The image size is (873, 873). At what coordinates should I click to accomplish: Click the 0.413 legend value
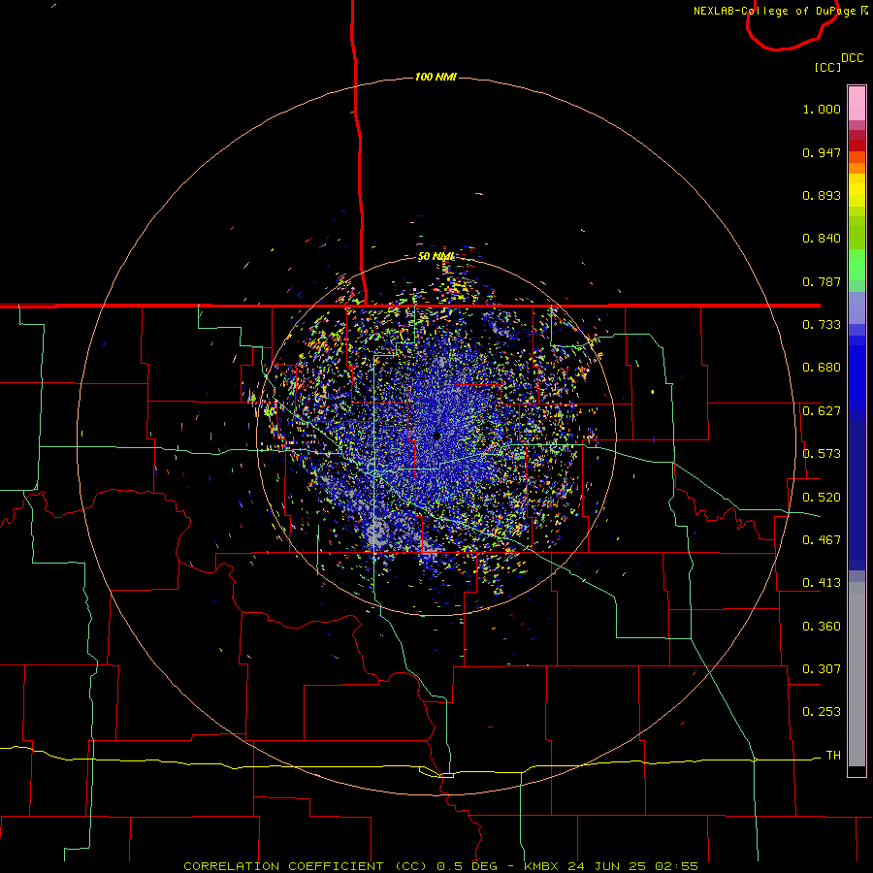[x=822, y=583]
